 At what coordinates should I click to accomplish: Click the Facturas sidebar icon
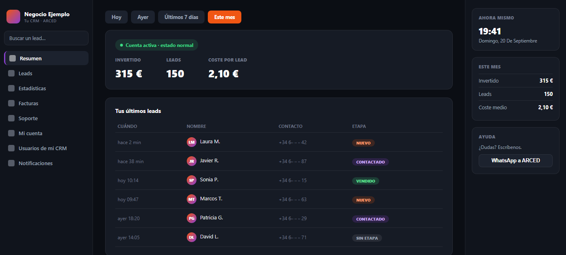(11, 103)
